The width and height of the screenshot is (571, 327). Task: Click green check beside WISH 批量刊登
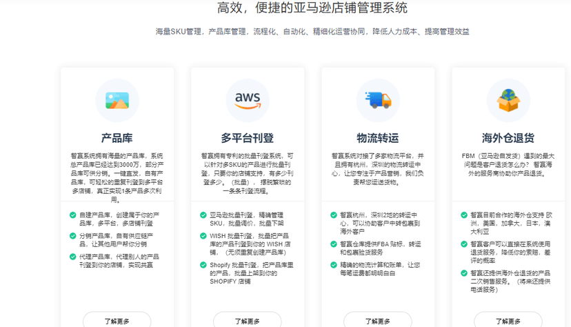[203, 236]
